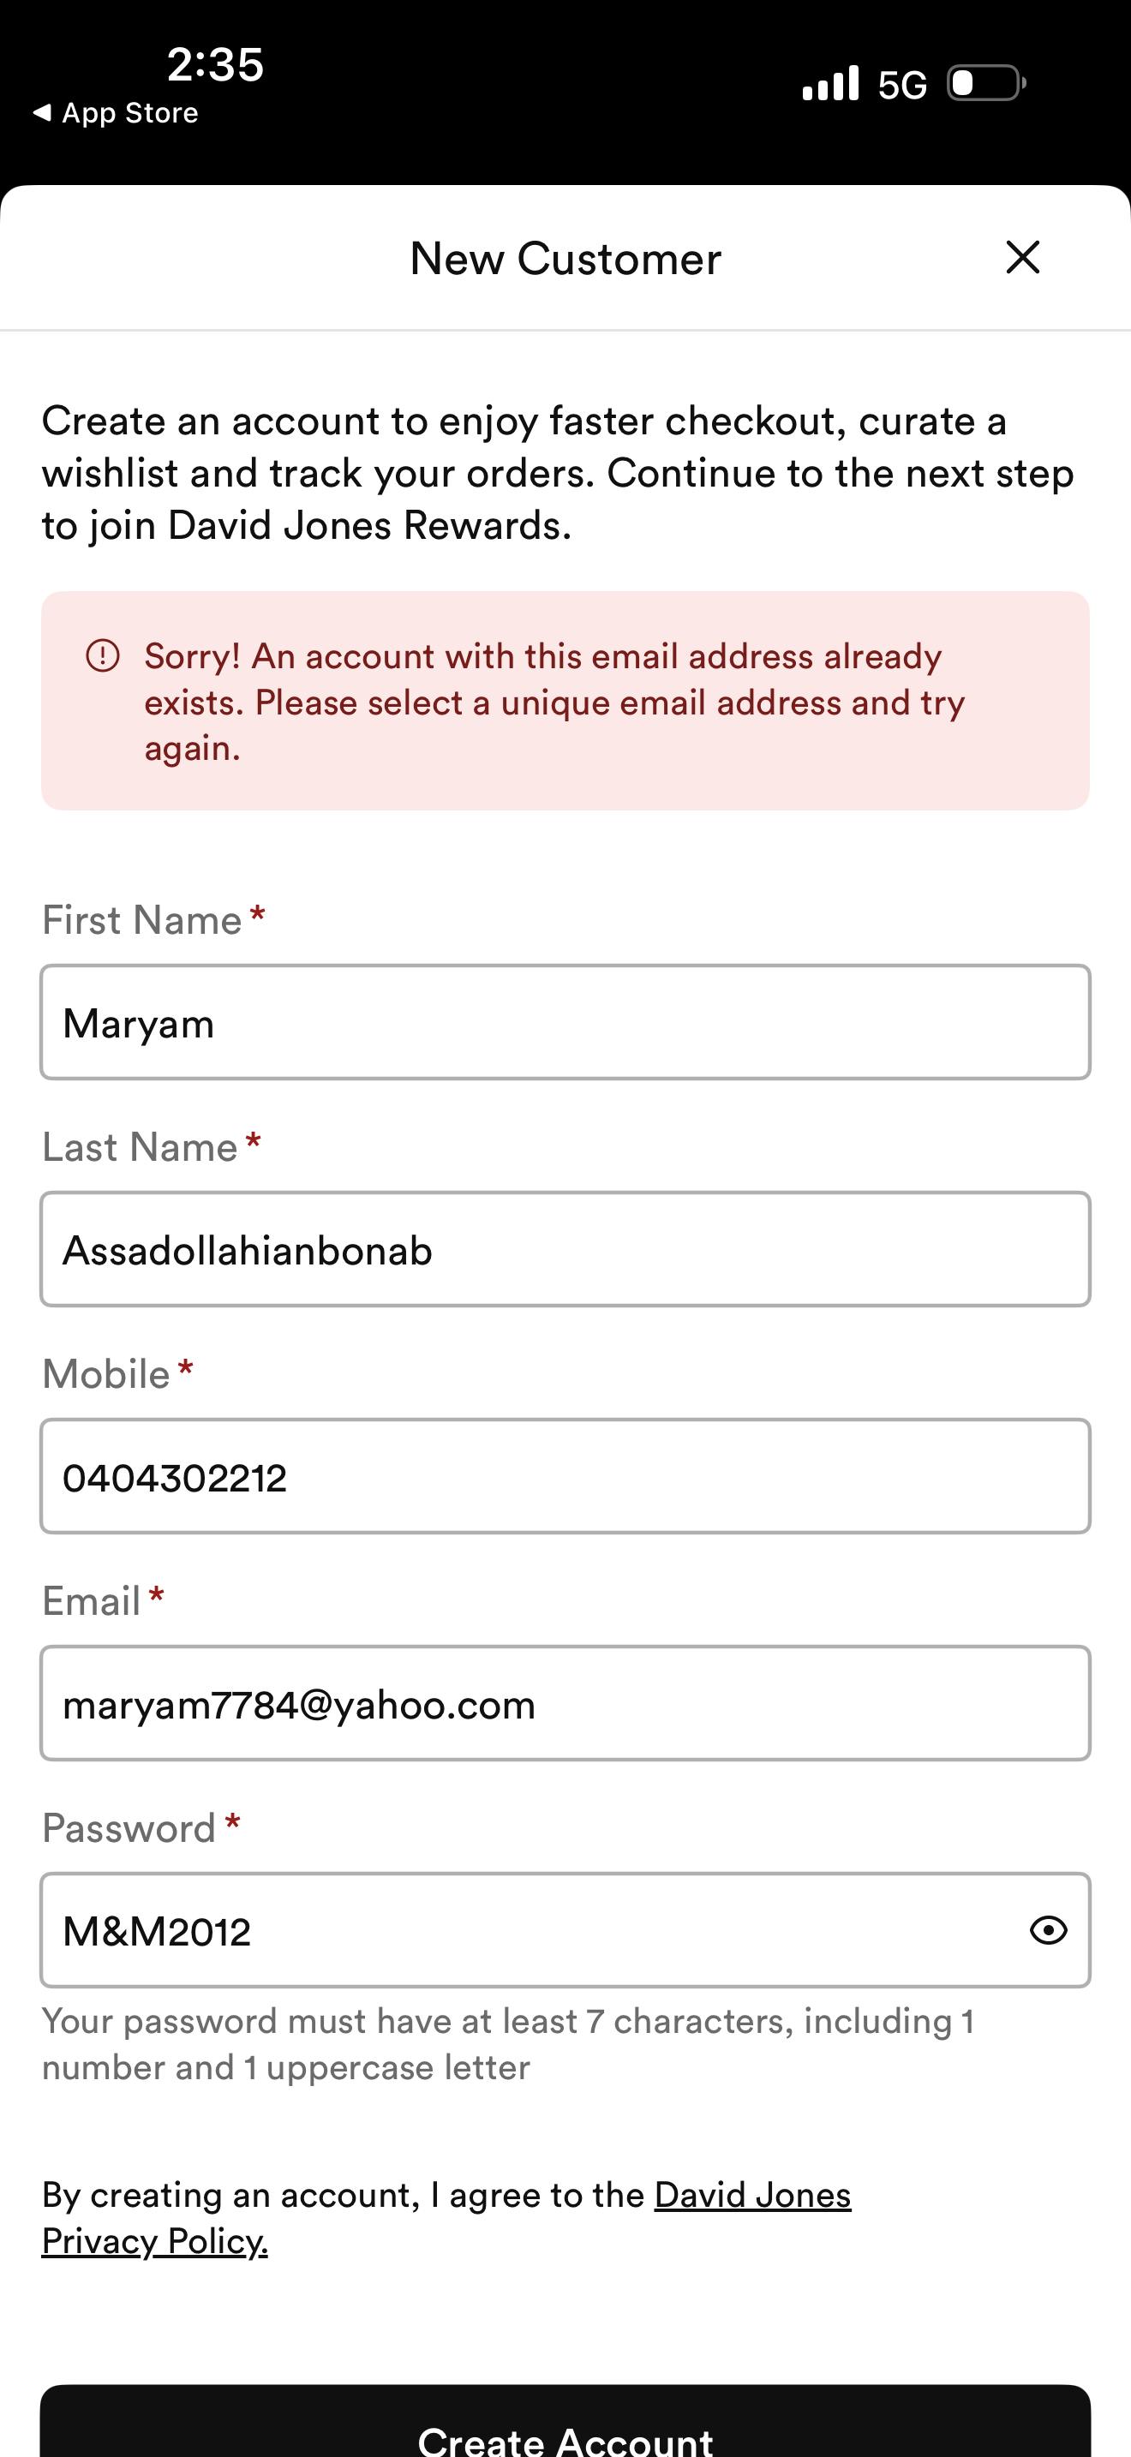Go back to App Store
1131x2457 pixels.
click(x=117, y=113)
